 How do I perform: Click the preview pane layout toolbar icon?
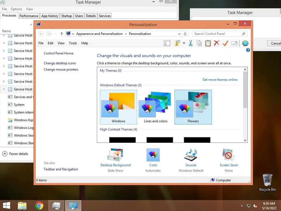pos(167,43)
